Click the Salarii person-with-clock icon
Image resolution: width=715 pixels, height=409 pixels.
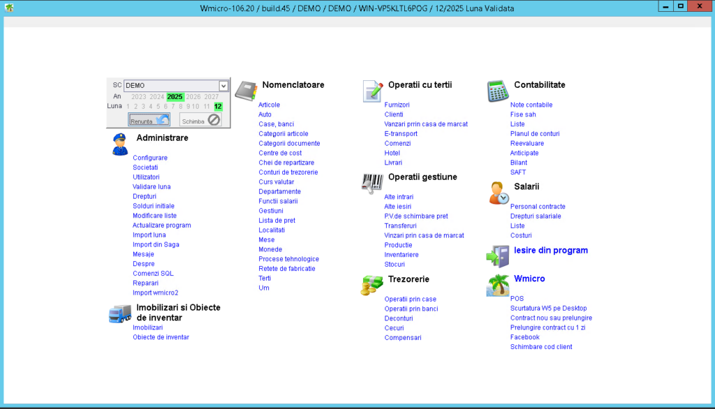(x=499, y=193)
